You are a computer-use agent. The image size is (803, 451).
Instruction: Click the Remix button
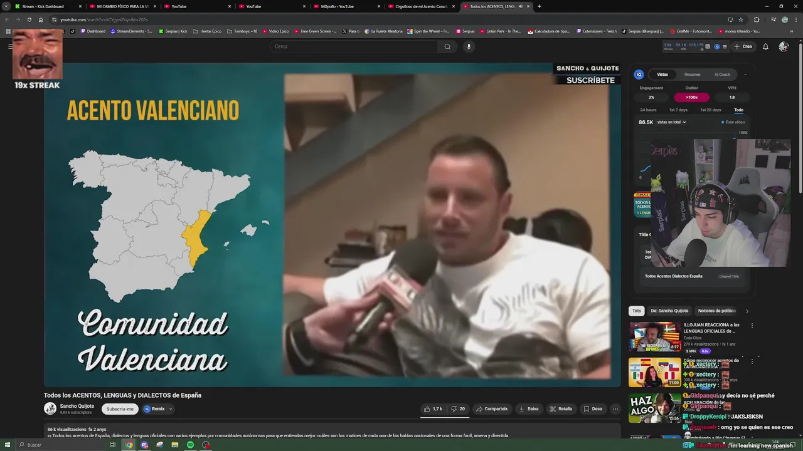tap(154, 409)
